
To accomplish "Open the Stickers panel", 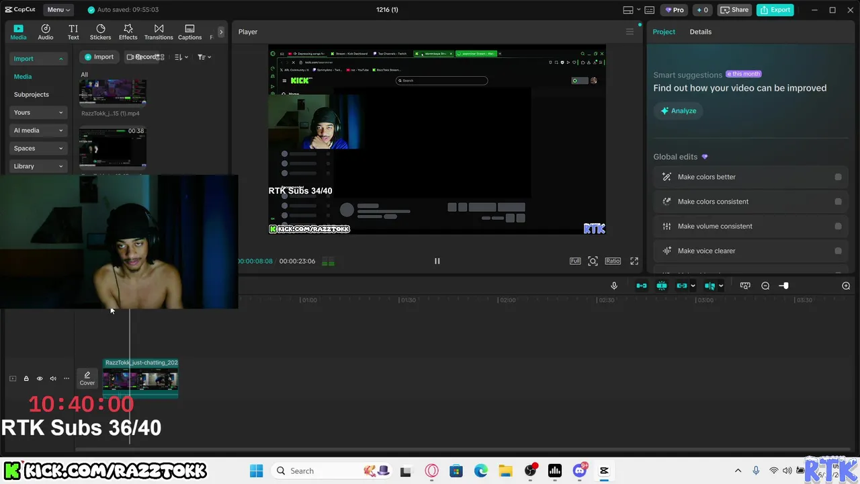I will pos(100,32).
